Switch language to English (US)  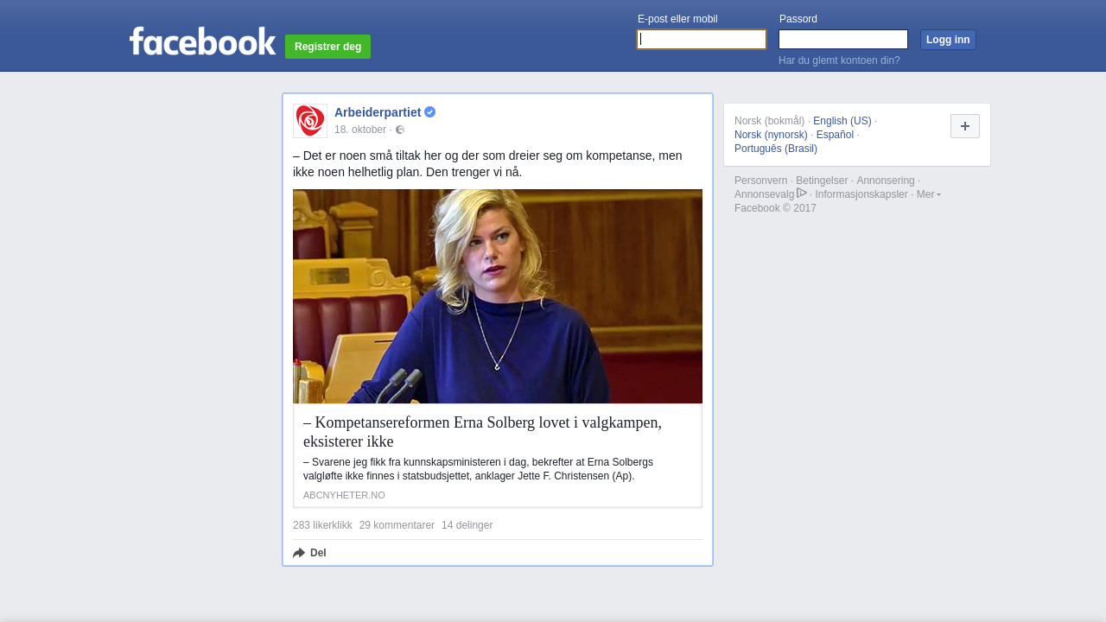842,121
